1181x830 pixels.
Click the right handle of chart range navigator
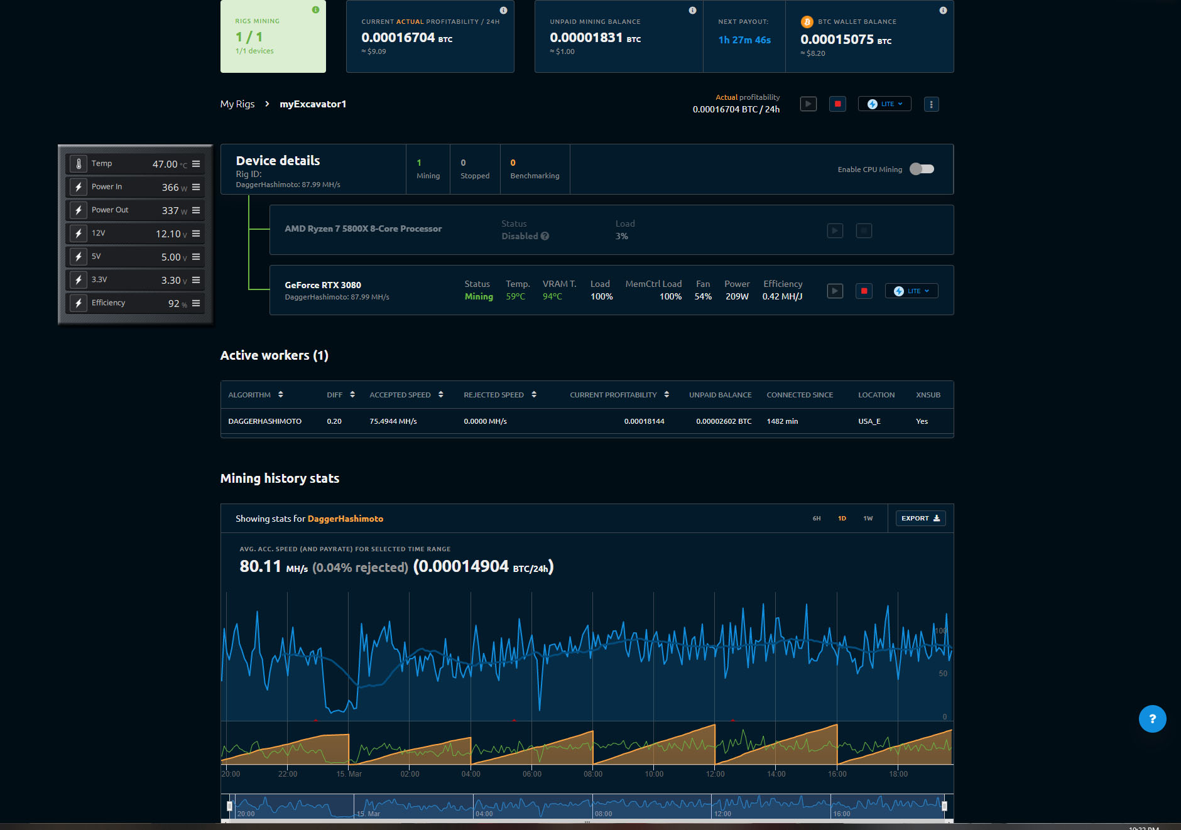point(944,806)
